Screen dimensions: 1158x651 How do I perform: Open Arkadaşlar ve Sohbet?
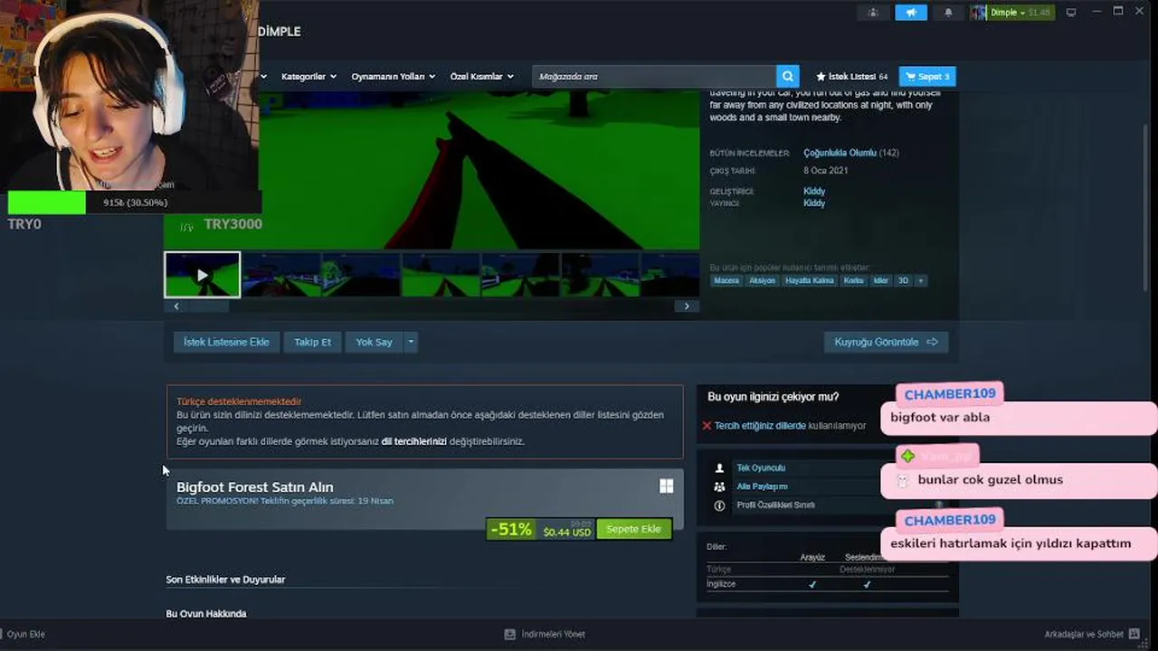coord(1084,634)
